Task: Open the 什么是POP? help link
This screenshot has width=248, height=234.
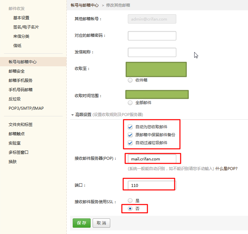Action: click(226, 169)
